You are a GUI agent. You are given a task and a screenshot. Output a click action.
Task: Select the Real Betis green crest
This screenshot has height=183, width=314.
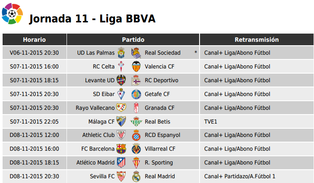(136, 121)
